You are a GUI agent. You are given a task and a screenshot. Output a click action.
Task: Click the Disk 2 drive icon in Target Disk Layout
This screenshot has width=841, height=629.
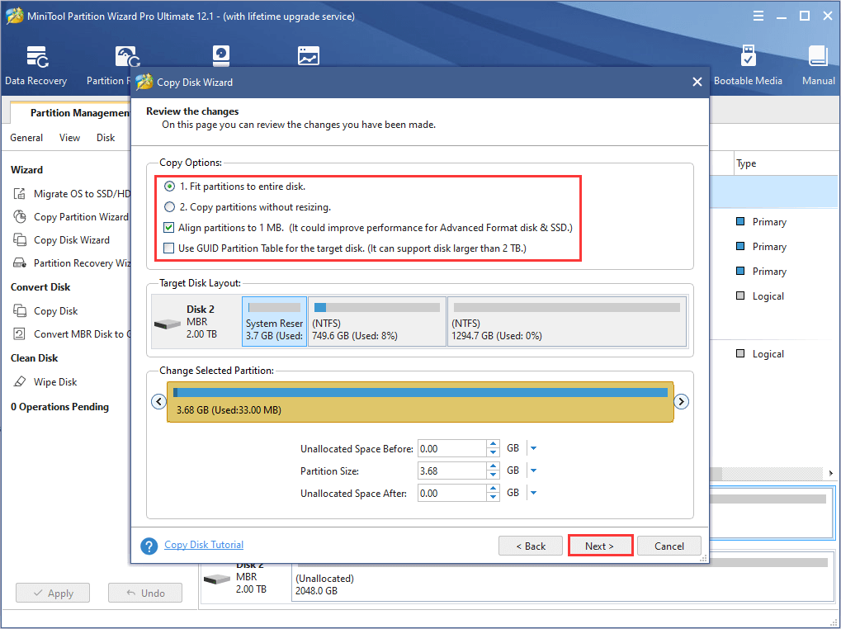(x=168, y=324)
